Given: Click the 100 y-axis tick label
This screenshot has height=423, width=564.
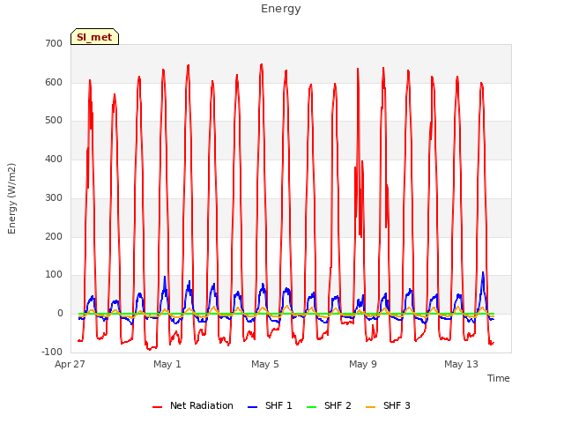Looking at the screenshot, I should (54, 275).
